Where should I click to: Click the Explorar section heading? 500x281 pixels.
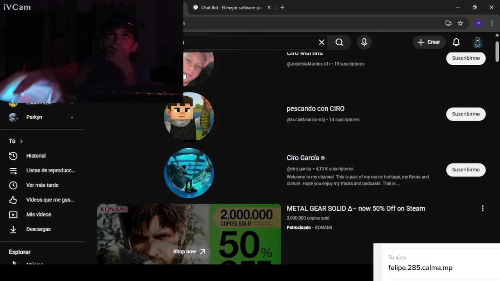pos(20,252)
